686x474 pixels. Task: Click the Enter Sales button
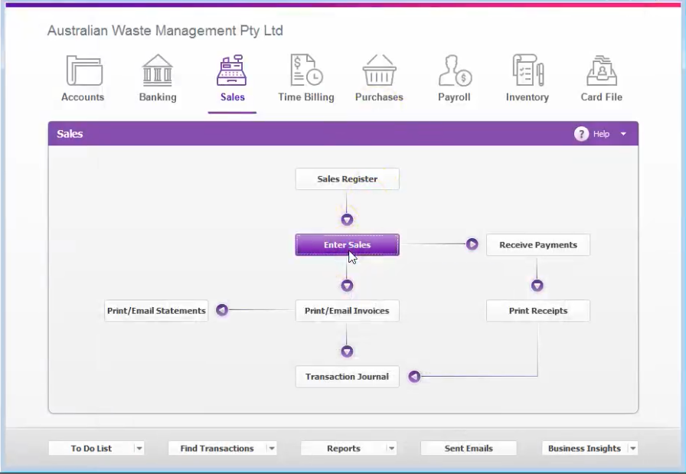[x=348, y=245]
